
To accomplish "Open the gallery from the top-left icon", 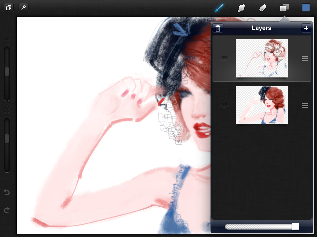I will (9, 8).
